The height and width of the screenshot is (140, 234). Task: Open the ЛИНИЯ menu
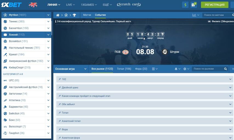(x=54, y=5)
